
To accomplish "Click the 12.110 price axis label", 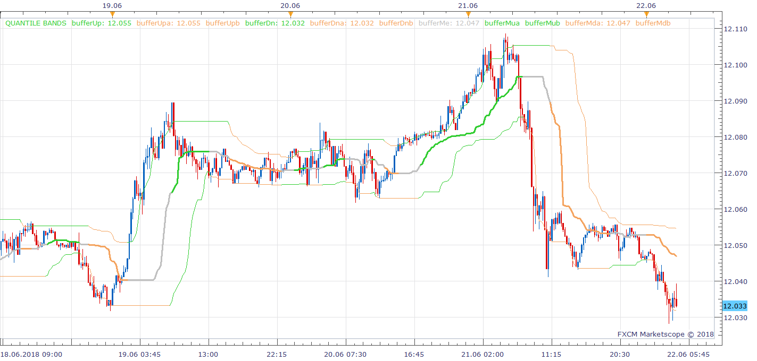I will point(735,29).
